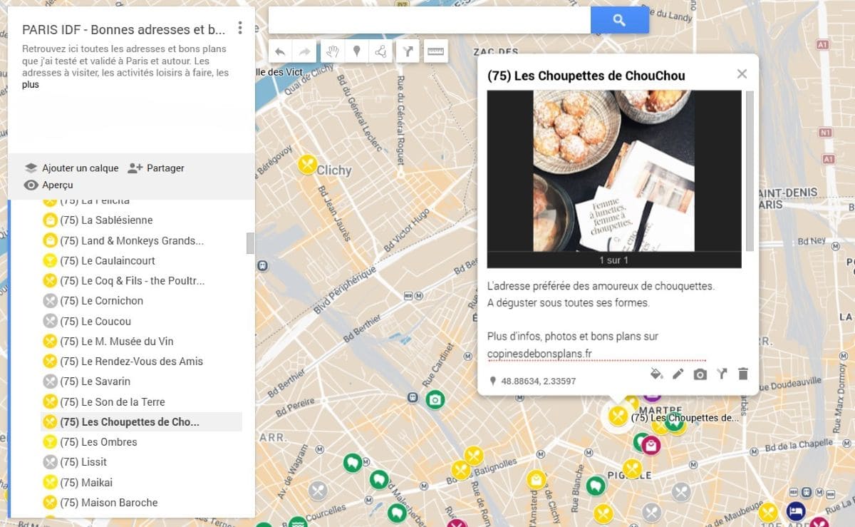The height and width of the screenshot is (527, 855).
Task: Click the directions icon in info card
Action: point(722,374)
